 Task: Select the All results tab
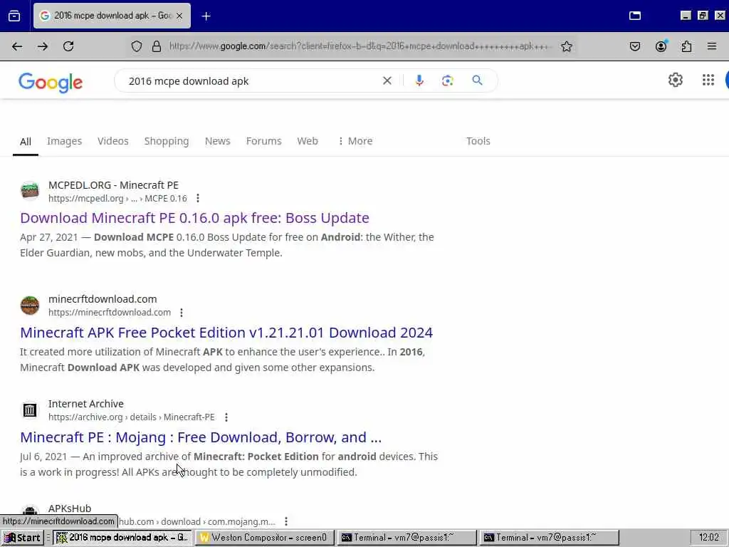(26, 142)
